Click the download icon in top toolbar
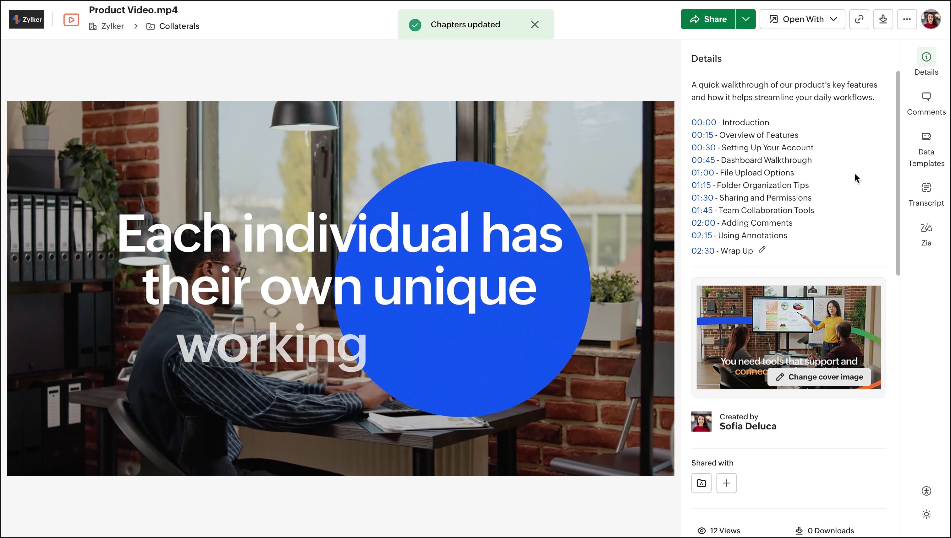The height and width of the screenshot is (538, 951). (883, 19)
